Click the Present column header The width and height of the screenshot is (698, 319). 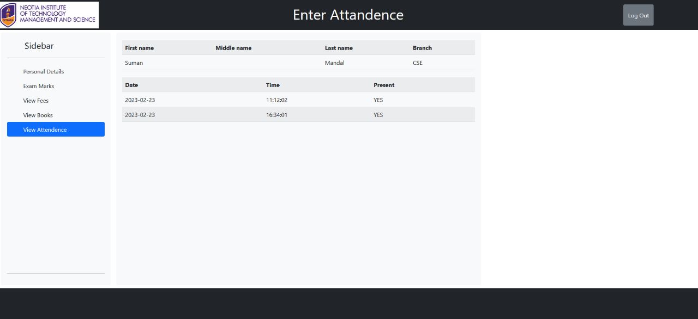click(384, 85)
